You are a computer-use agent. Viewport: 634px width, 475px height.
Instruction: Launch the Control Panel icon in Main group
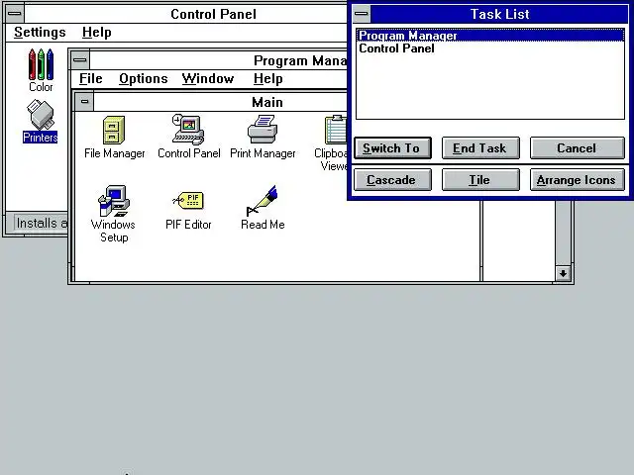tap(189, 137)
